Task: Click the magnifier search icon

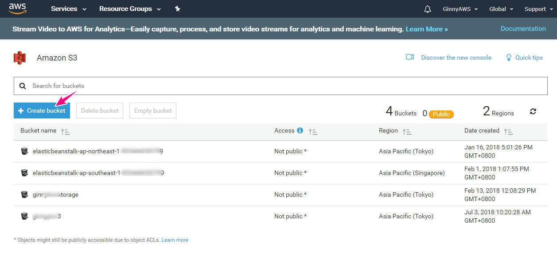Action: pos(23,86)
